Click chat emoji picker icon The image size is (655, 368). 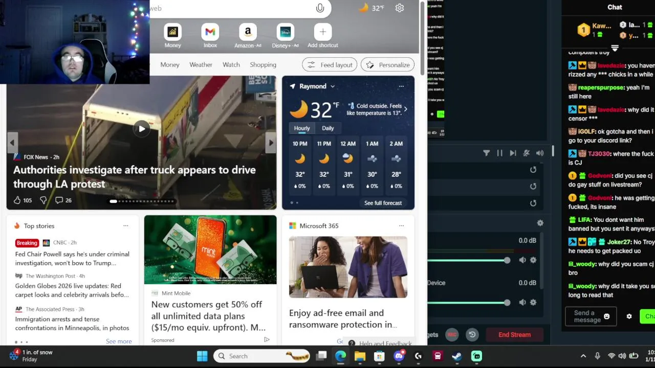coord(606,316)
